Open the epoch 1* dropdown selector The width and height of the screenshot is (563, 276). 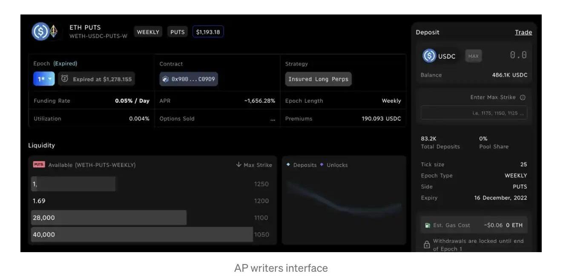tap(44, 79)
